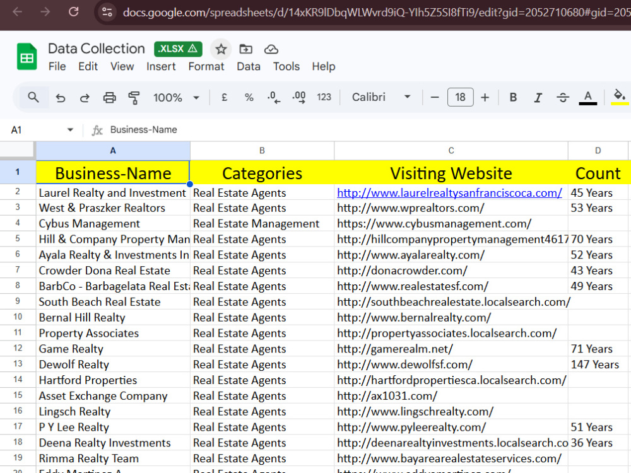
Task: Select the Game Realty cell
Action: (x=113, y=349)
